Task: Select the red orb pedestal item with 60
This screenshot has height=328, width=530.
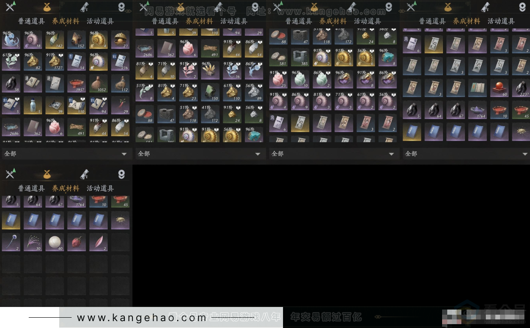Action: pos(498,88)
